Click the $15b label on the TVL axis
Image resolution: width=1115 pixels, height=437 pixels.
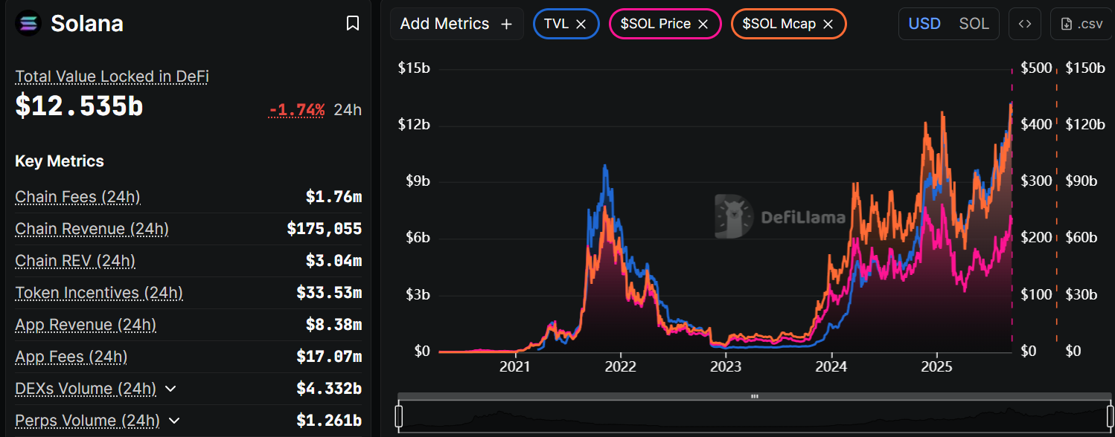click(414, 68)
